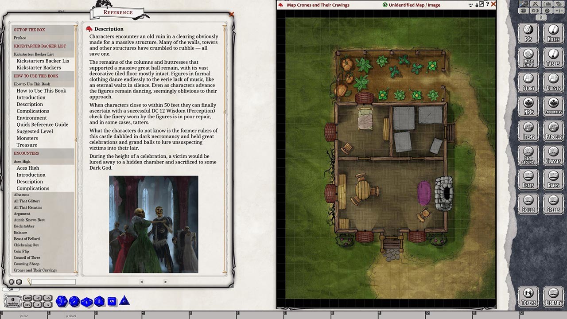Select Quick Reference Guide in index

tap(42, 124)
